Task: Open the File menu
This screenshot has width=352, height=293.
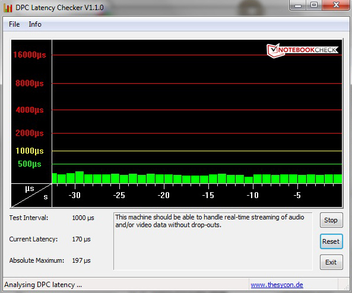Action: point(14,24)
